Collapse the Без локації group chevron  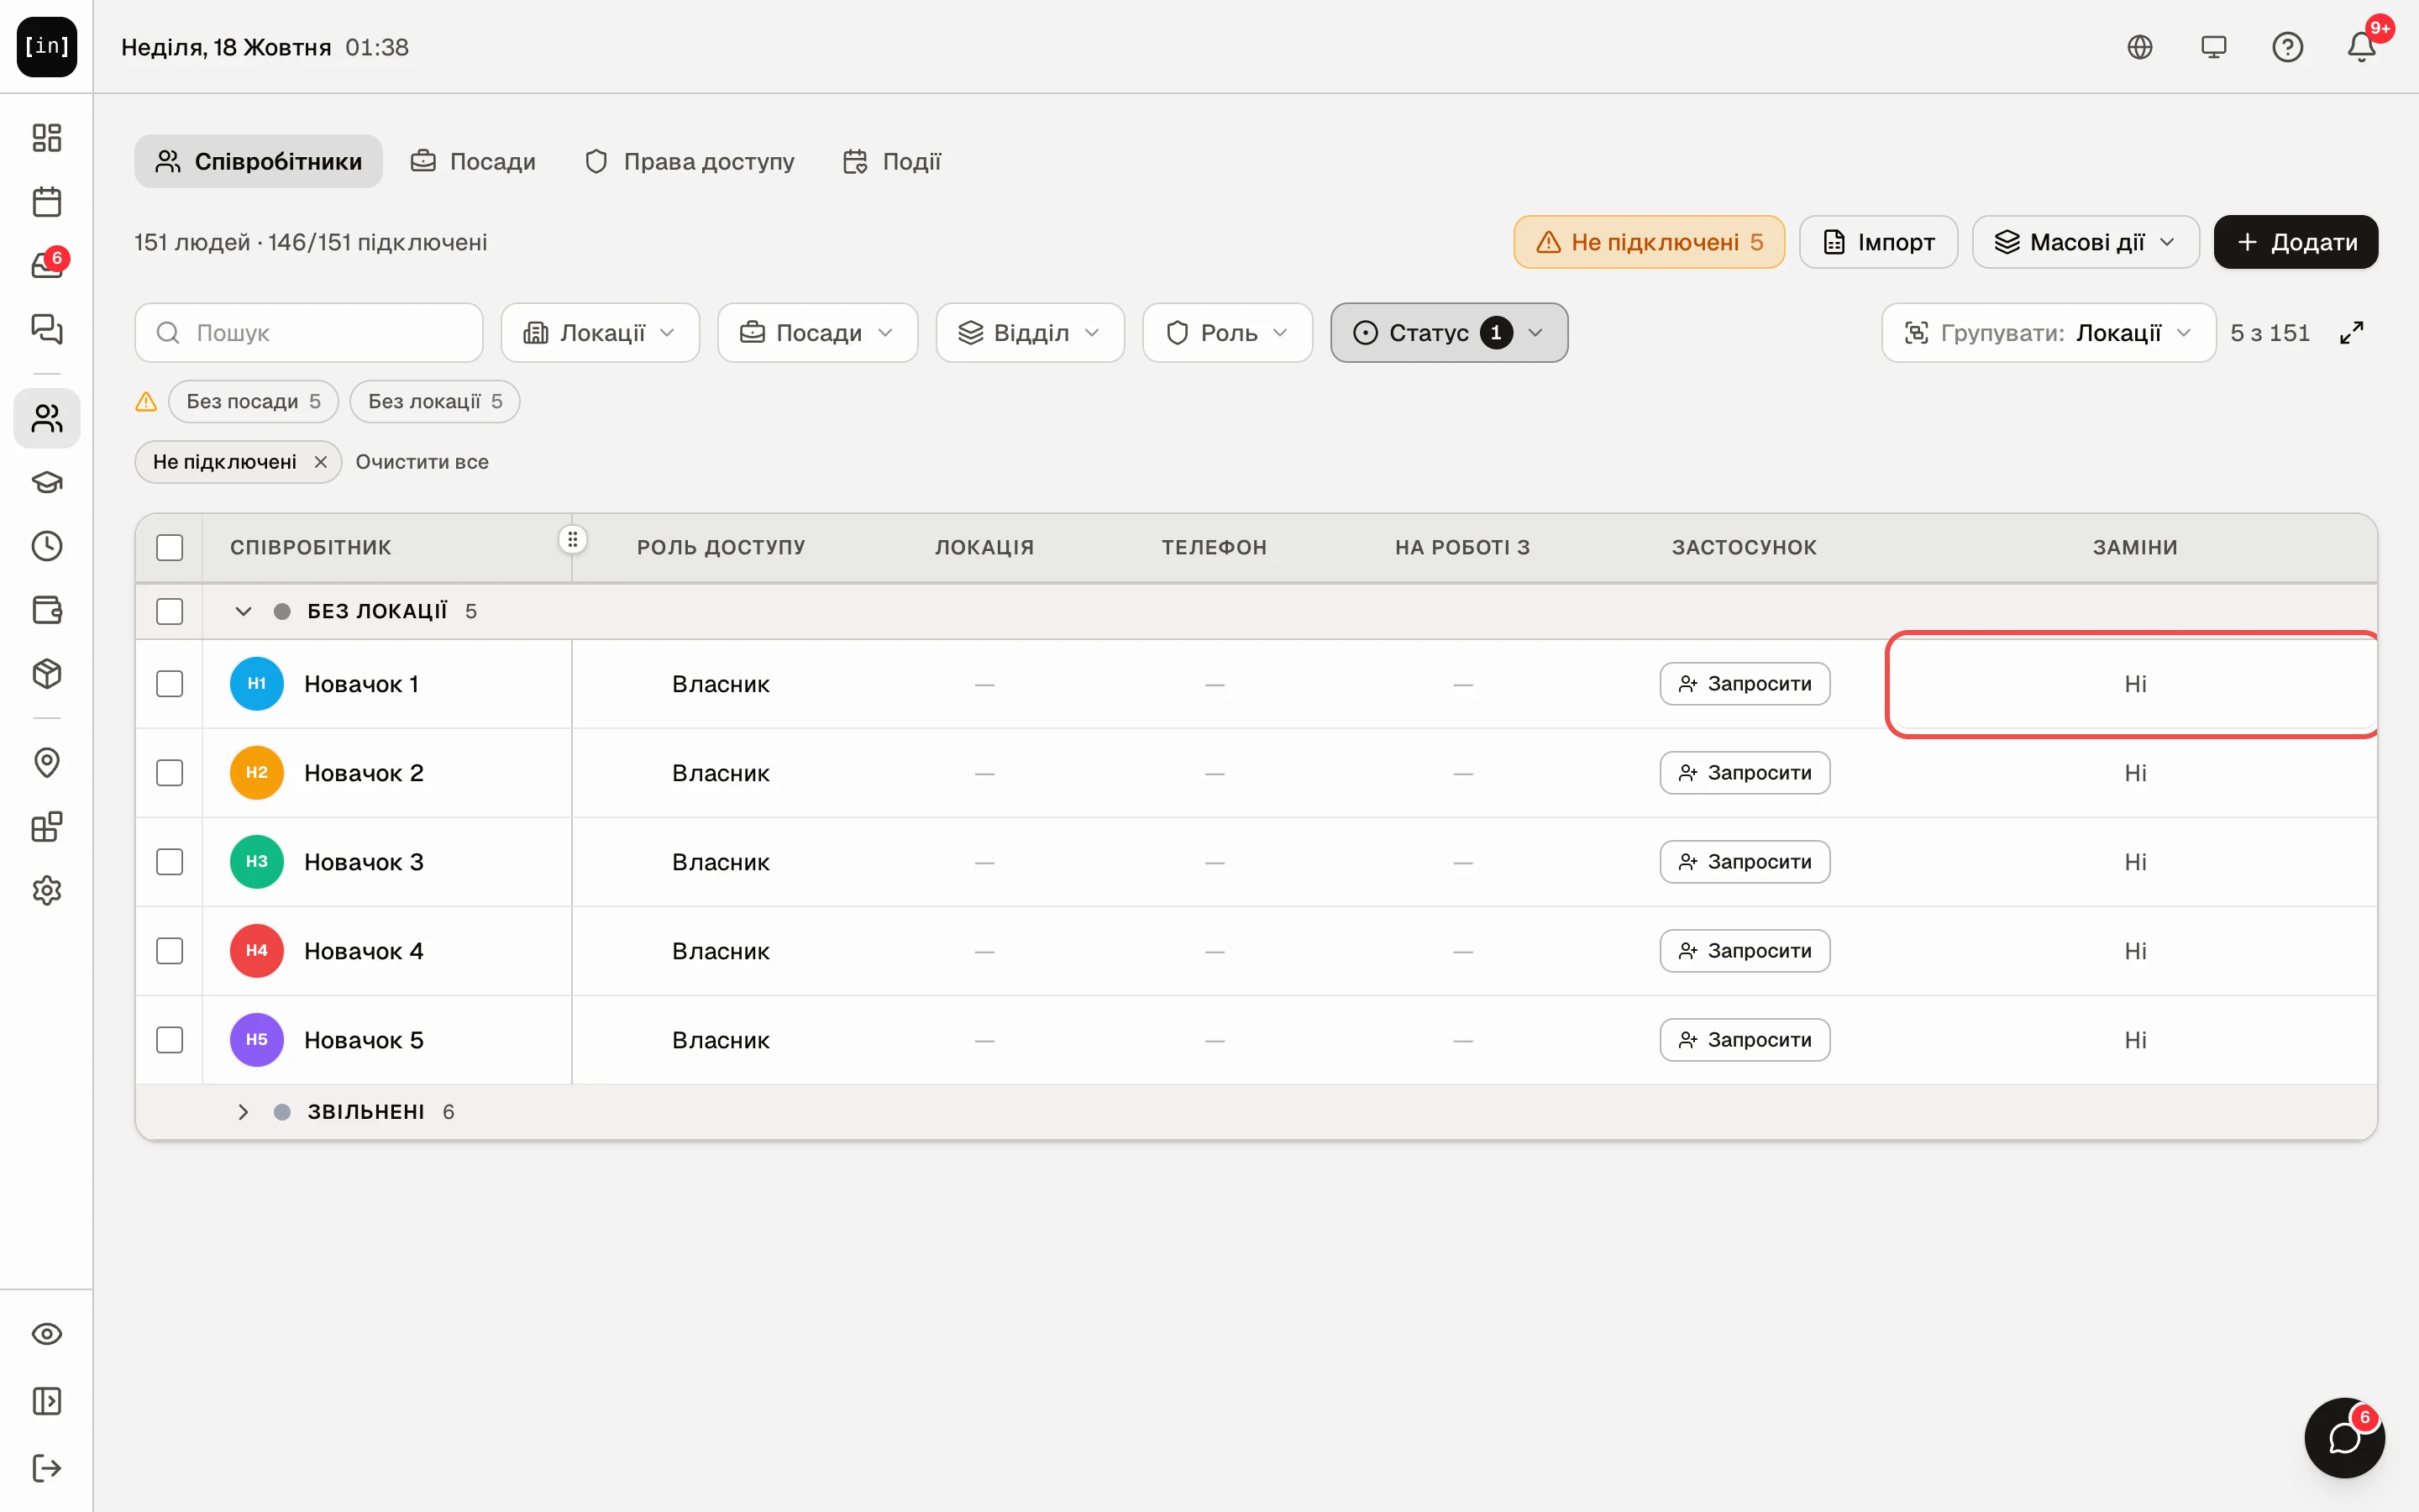243,611
